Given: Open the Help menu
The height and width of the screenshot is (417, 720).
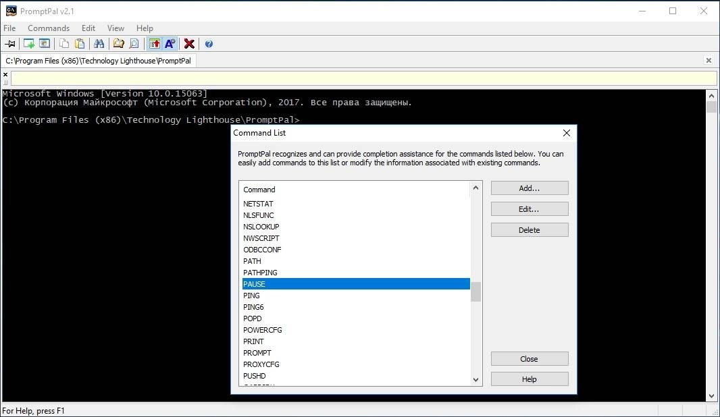Looking at the screenshot, I should click(x=145, y=28).
